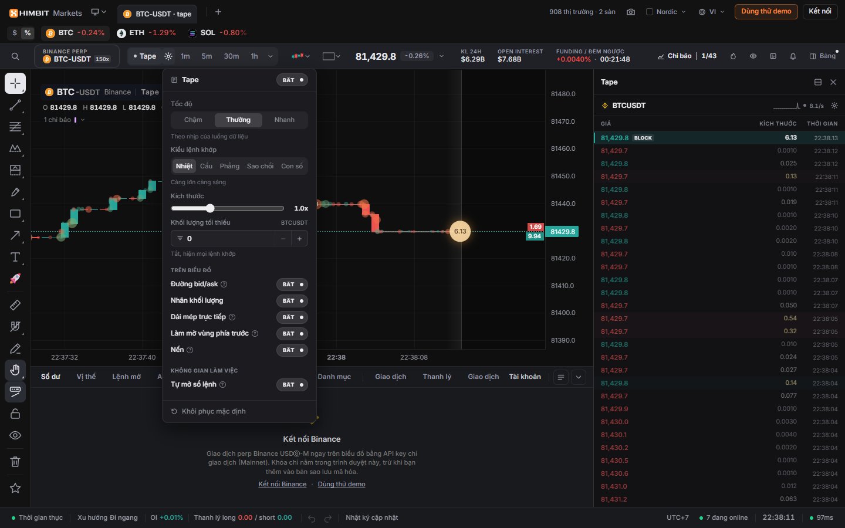Screen dimensions: 845x528
Task: Toggle Tự mở sổ lệnh switch
Action: [x=292, y=385]
